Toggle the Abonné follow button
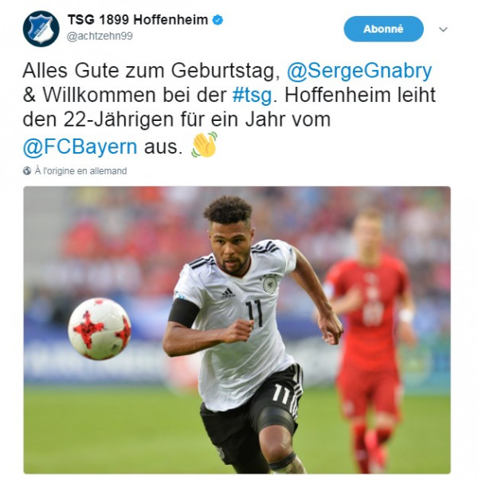This screenshot has height=480, width=478. tap(384, 29)
